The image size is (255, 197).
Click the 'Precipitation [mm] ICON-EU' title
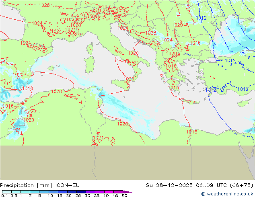coord(40,185)
